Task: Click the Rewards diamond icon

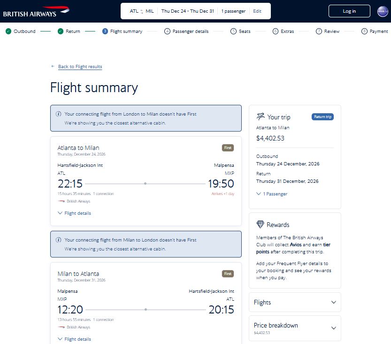Action: click(x=260, y=225)
